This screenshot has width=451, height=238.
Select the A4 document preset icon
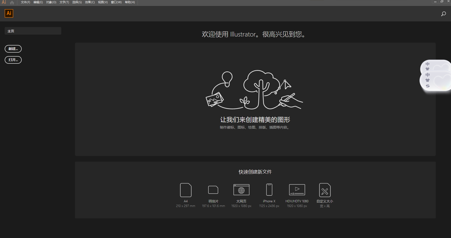tap(185, 190)
